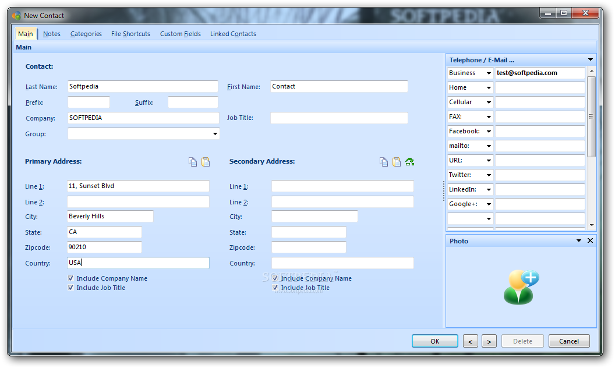
Task: Open the mailto type dropdown
Action: [x=489, y=146]
